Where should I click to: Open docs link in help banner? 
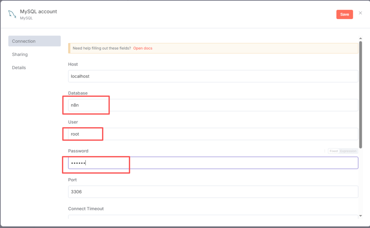tap(143, 48)
